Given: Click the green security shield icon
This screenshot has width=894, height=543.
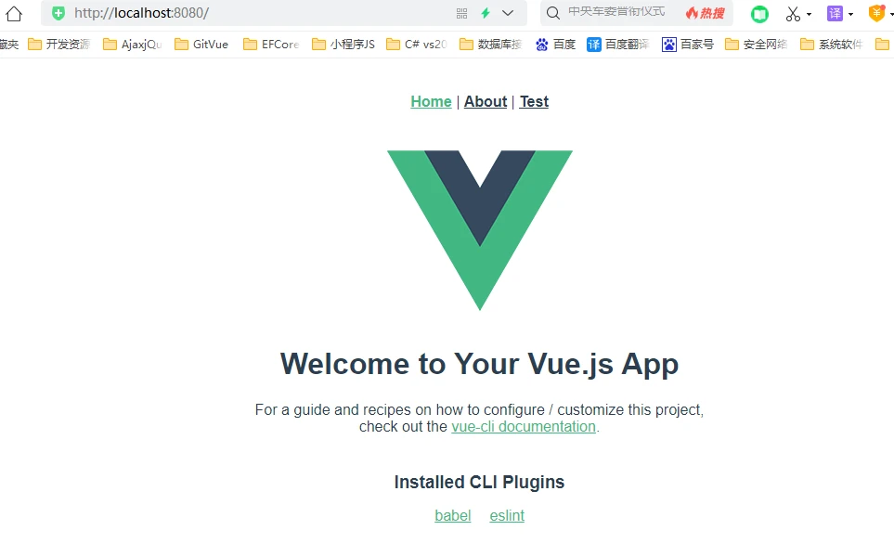Looking at the screenshot, I should pyautogui.click(x=58, y=13).
